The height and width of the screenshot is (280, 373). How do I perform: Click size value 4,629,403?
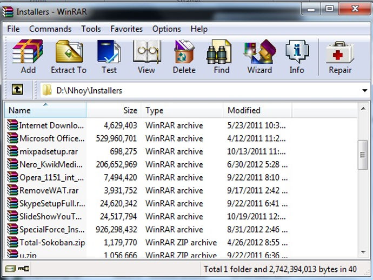(121, 125)
